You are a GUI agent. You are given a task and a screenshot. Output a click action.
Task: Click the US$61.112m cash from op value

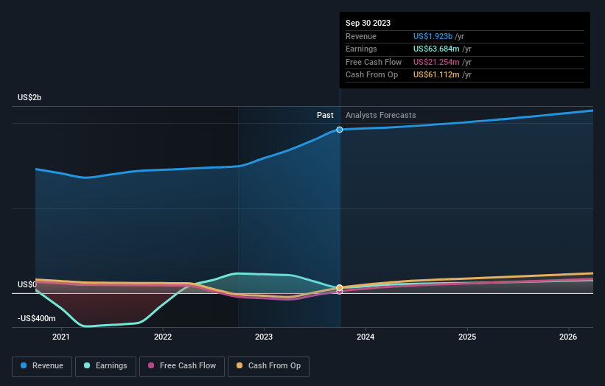point(436,75)
